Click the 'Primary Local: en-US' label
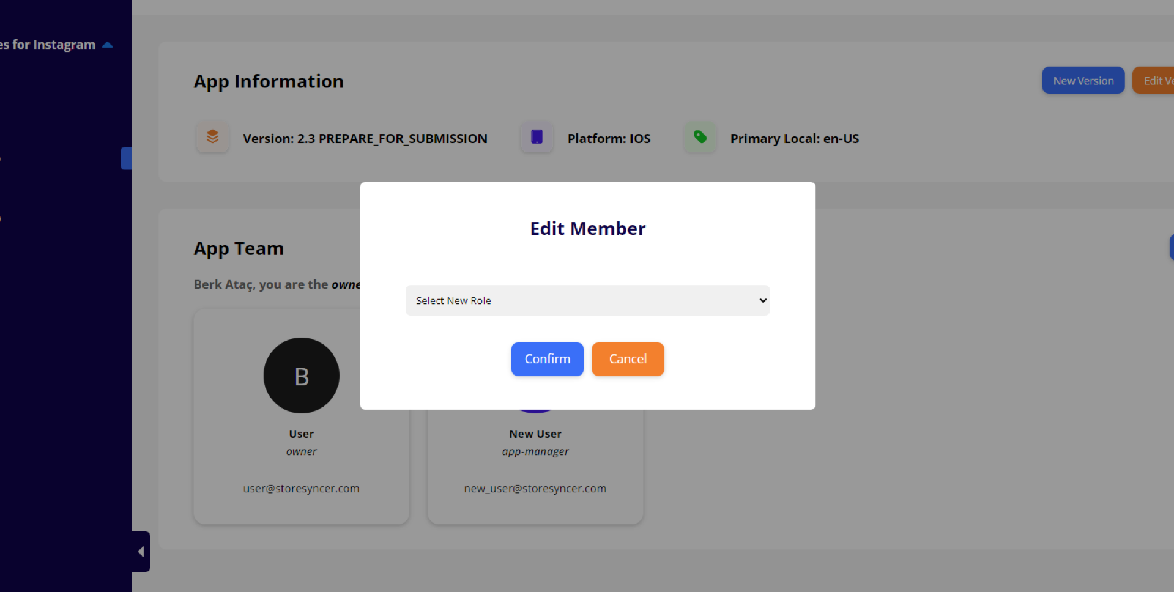1174x592 pixels. point(794,139)
